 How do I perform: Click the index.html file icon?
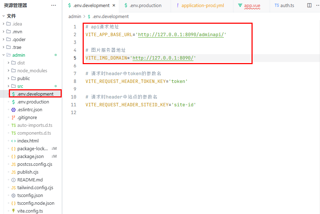[x=13, y=141]
